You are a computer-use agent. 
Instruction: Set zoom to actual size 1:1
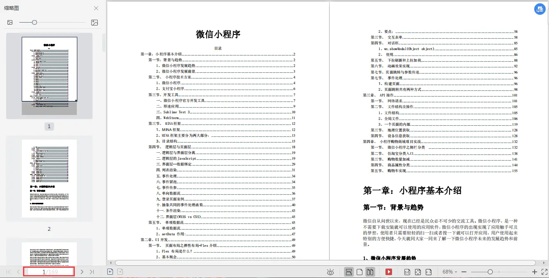coord(408,271)
